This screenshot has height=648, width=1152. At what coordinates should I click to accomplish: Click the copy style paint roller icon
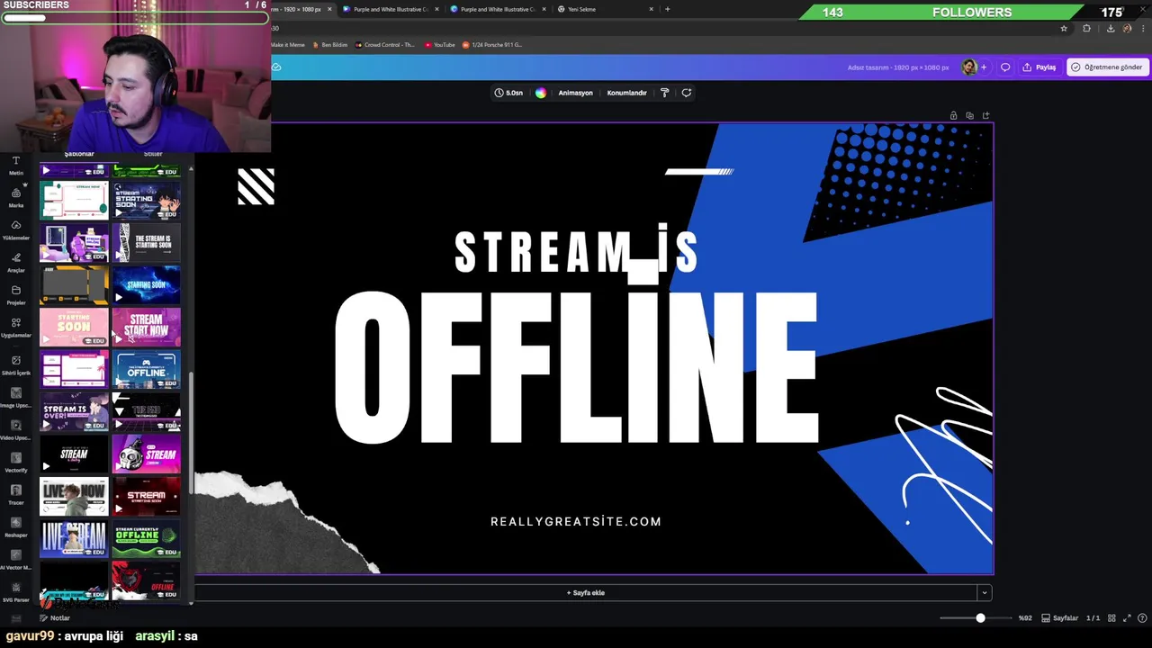(664, 93)
